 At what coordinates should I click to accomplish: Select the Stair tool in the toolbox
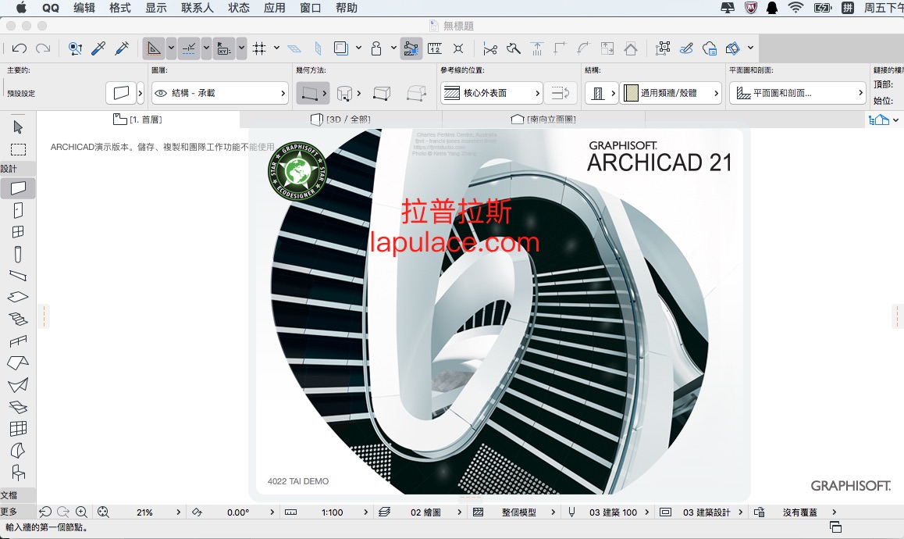(18, 319)
